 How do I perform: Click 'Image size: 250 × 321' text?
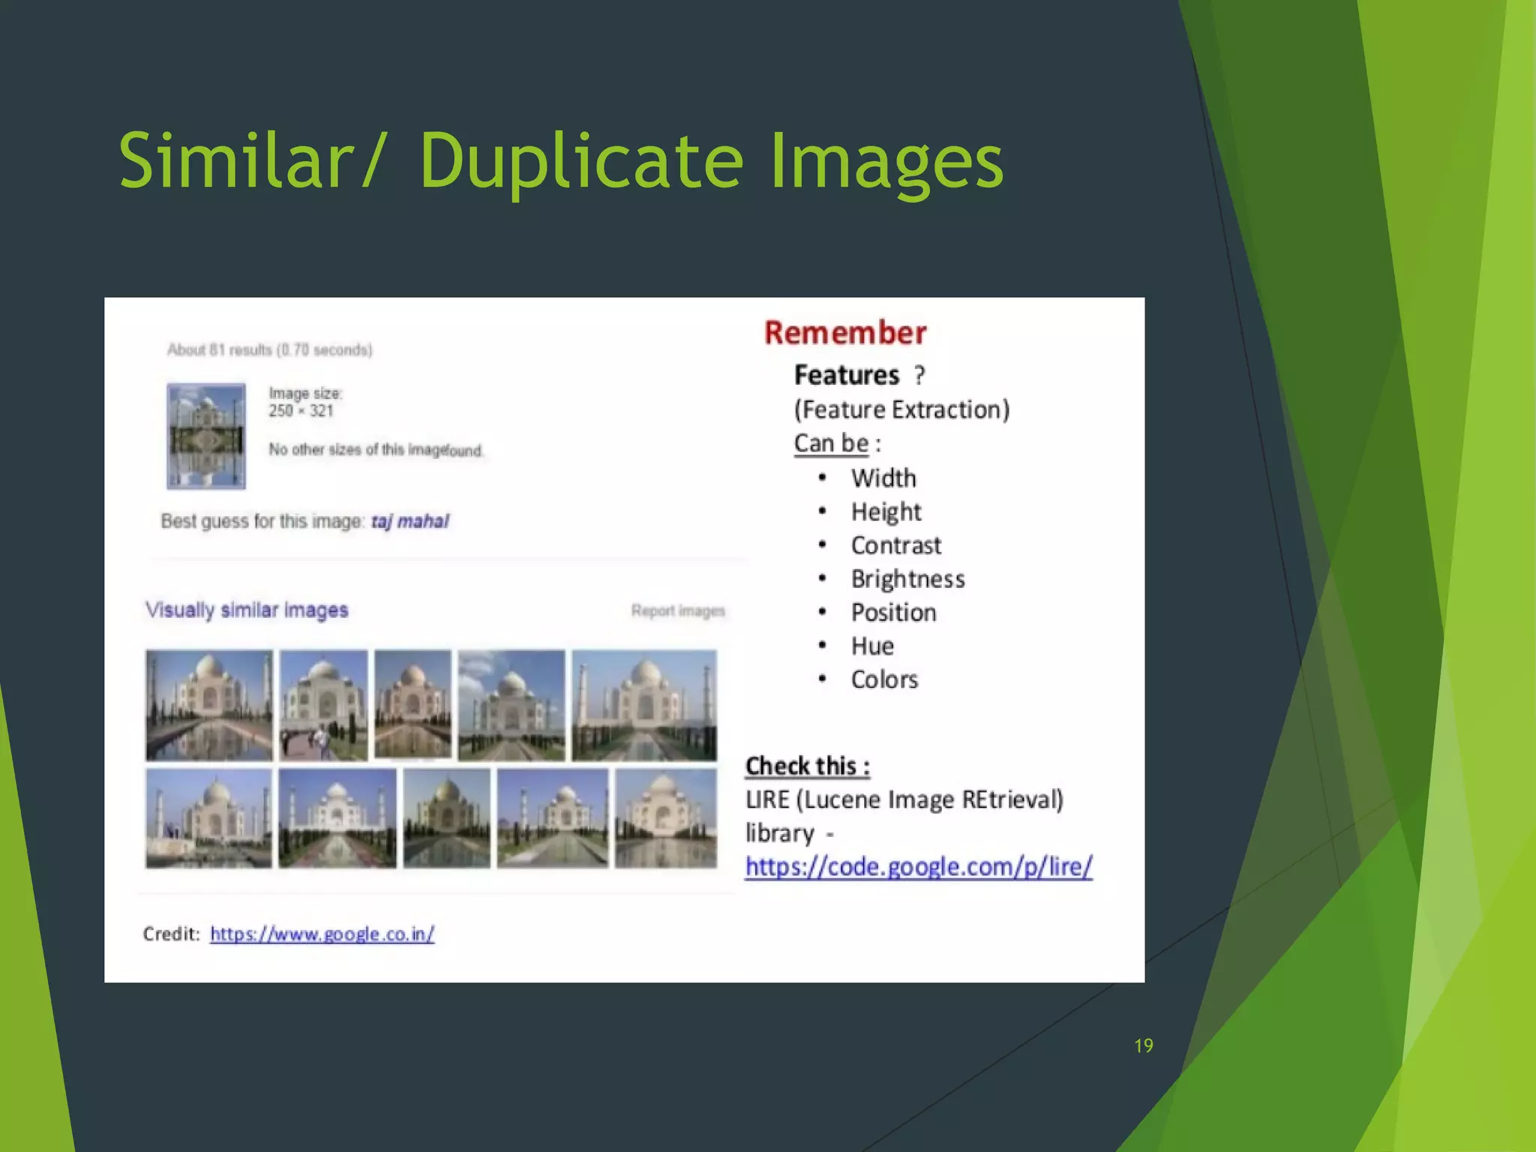click(306, 402)
